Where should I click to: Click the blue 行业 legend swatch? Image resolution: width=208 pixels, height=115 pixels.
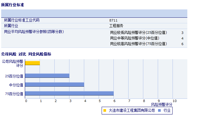(x=160, y=110)
